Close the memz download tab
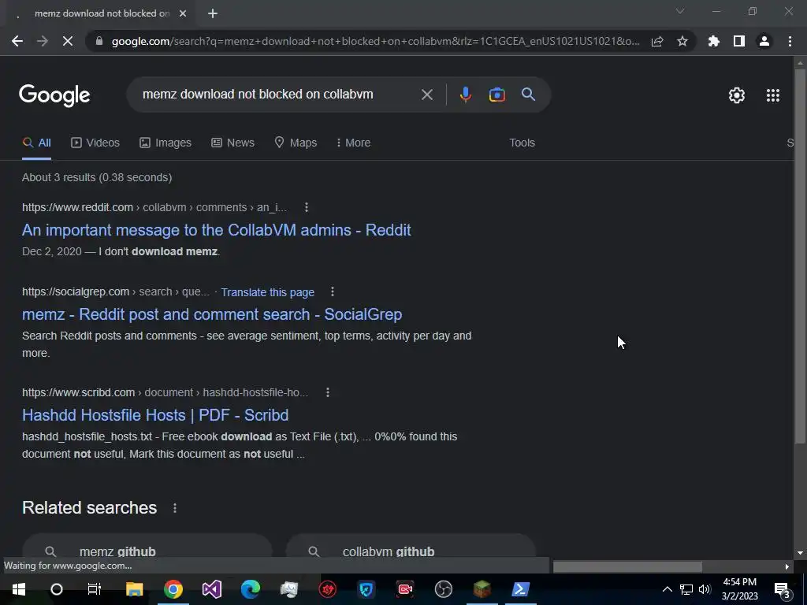The image size is (807, 605). click(183, 13)
